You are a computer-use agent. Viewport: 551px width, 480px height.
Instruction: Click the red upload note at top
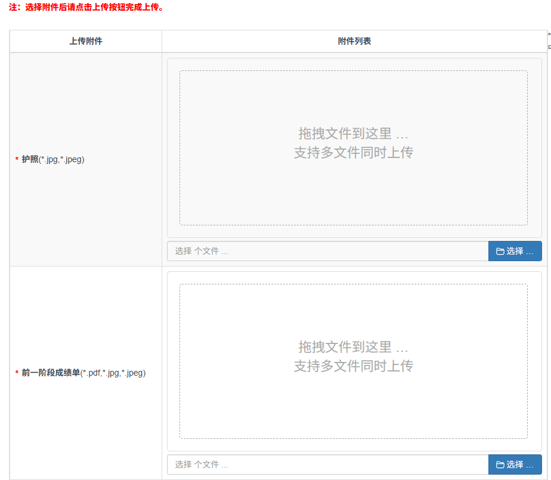click(86, 7)
